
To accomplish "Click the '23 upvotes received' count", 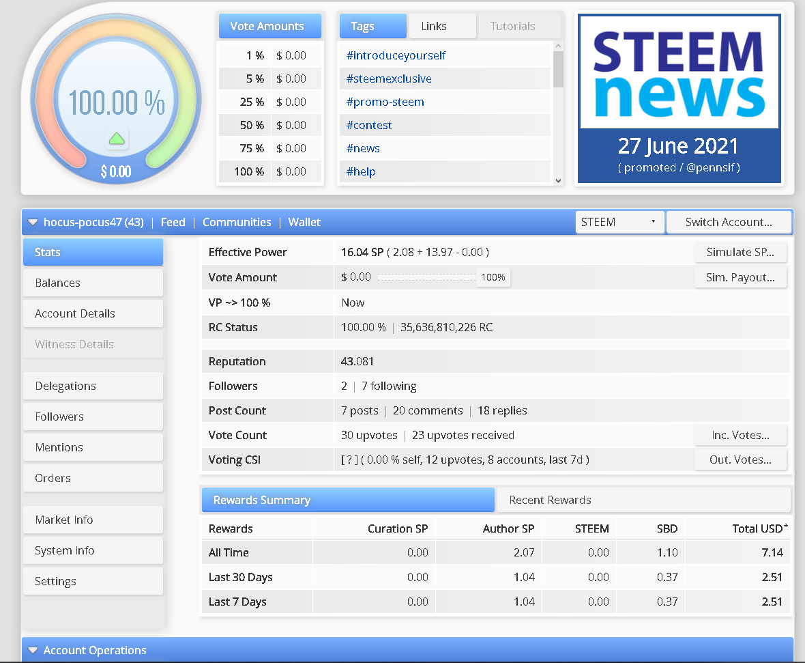I will click(x=463, y=436).
